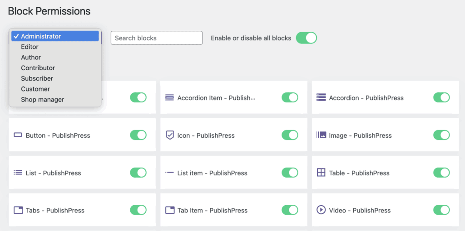Choose the Editor role option
This screenshot has height=231, width=465.
(x=55, y=47)
